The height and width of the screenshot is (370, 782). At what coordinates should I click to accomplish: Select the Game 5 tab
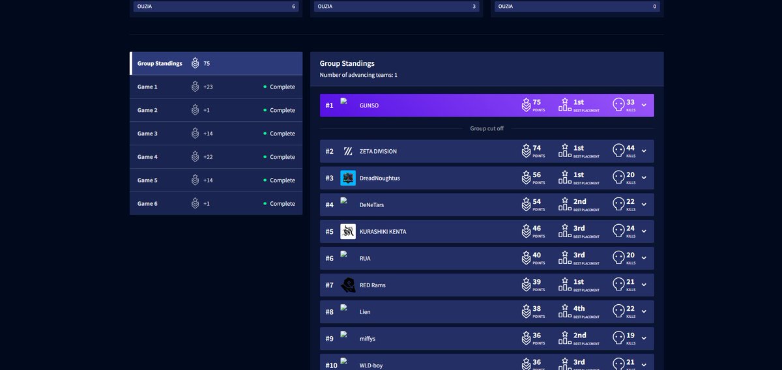[216, 180]
